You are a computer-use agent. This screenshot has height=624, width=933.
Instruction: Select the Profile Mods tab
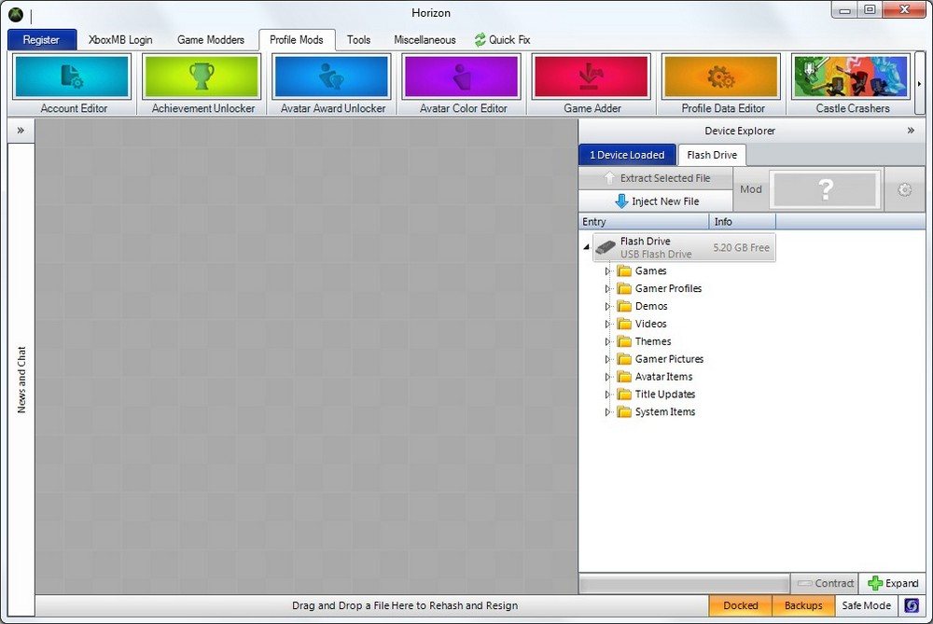point(297,40)
